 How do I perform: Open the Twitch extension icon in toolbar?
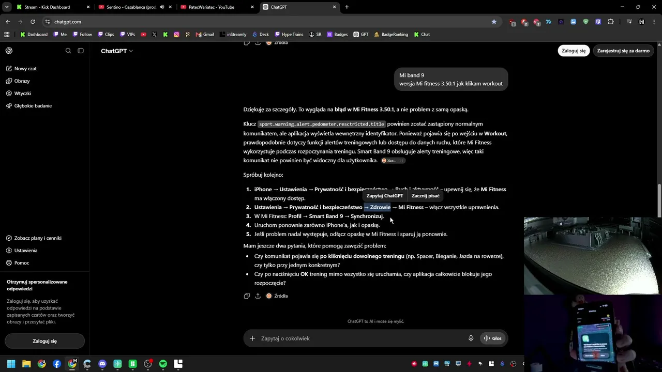tap(598, 22)
